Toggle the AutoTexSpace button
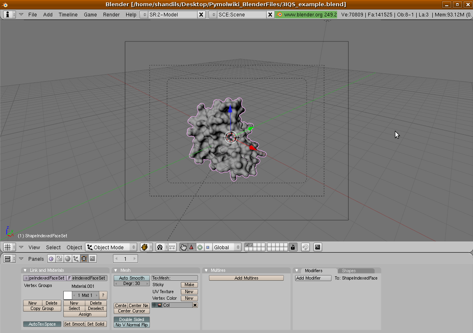The image size is (473, 333). (42, 324)
